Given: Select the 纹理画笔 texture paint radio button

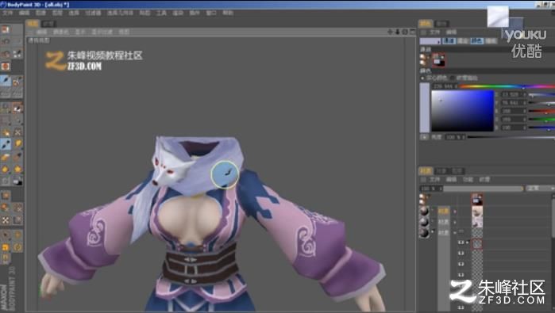Looking at the screenshot, I should point(453,78).
